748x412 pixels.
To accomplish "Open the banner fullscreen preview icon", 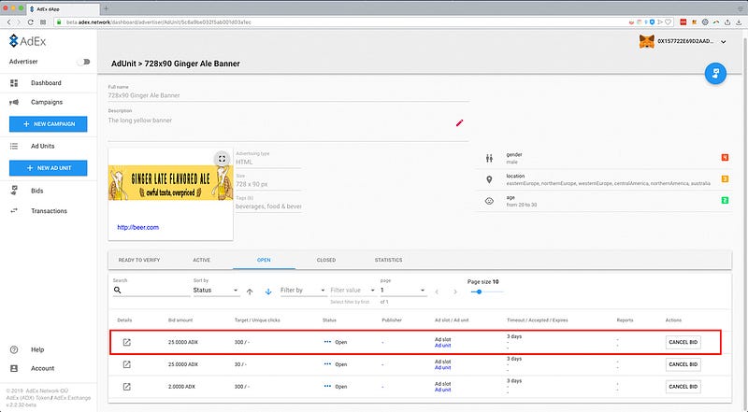I will pos(222,159).
